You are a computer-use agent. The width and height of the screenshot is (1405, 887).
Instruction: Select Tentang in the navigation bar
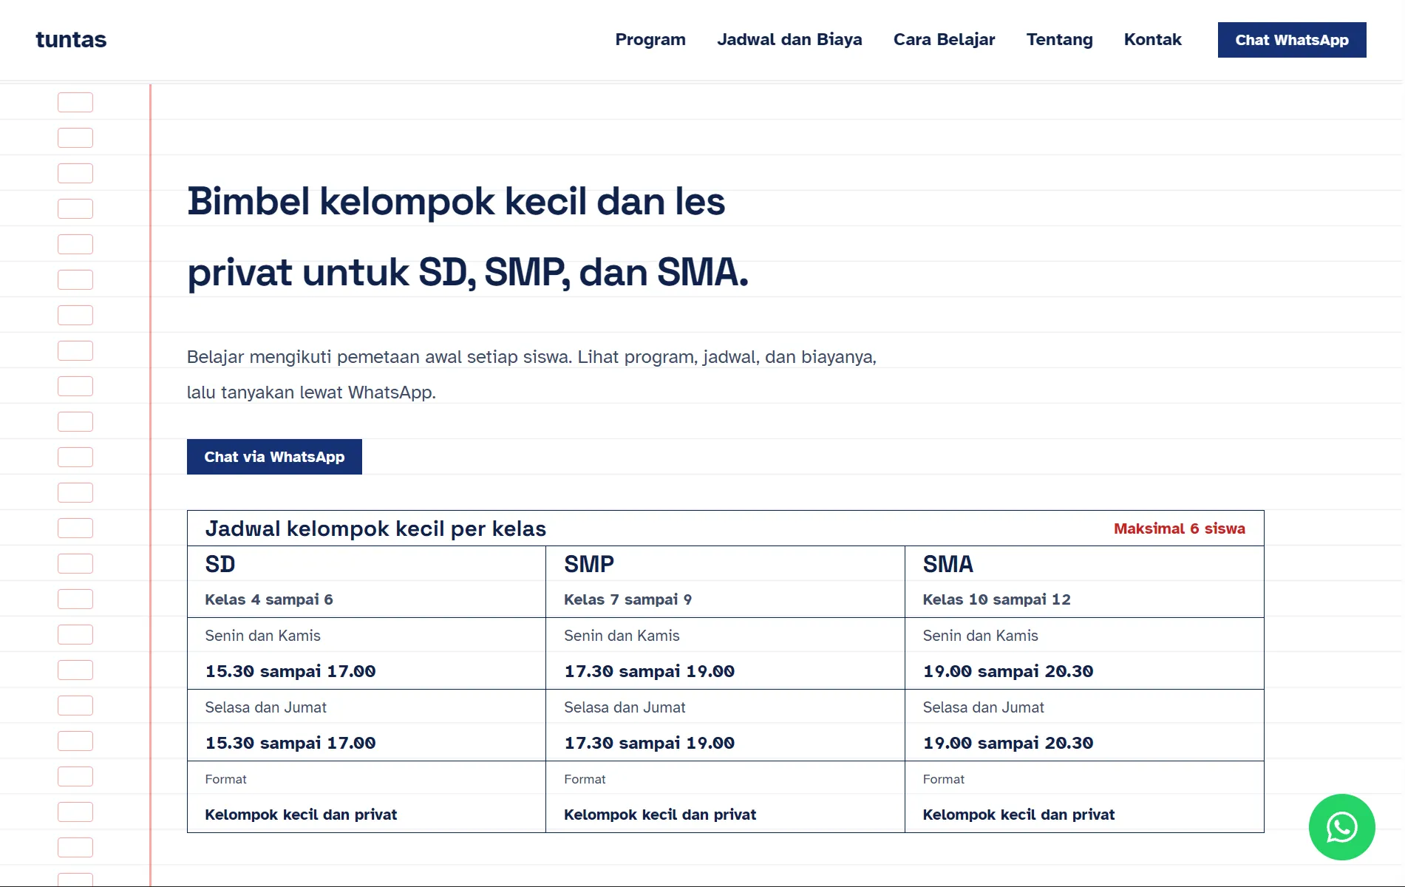(1059, 39)
